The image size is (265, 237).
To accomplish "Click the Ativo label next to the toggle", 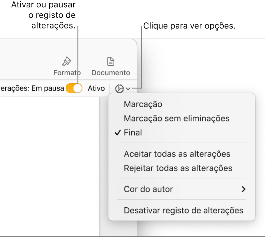I will (96, 88).
